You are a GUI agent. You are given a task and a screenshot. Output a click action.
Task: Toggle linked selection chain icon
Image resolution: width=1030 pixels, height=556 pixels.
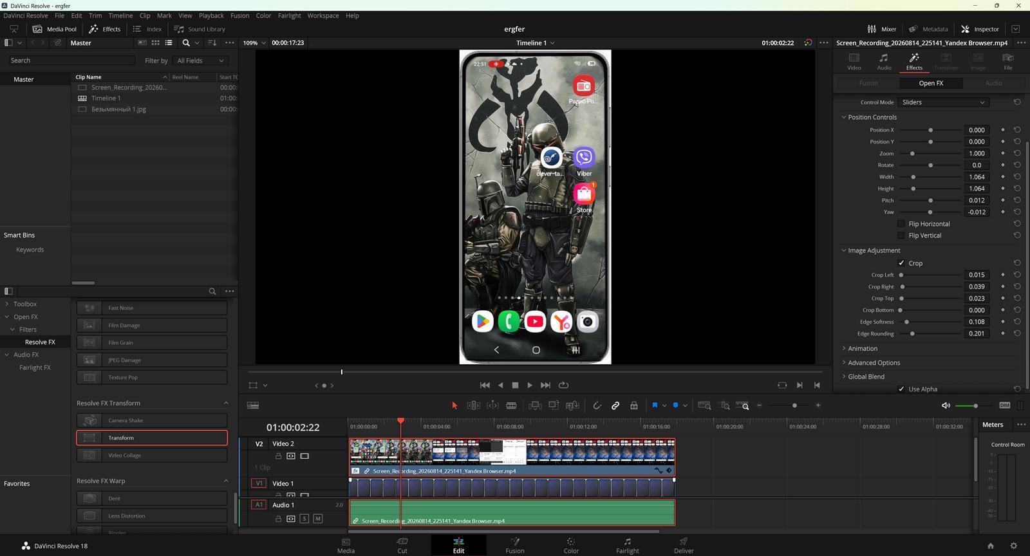pos(615,405)
